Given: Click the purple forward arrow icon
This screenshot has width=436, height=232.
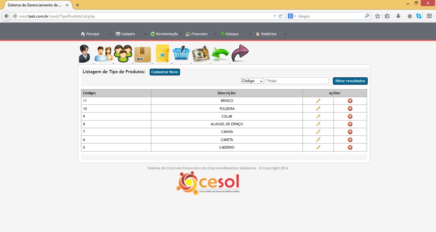Looking at the screenshot, I should tap(240, 53).
